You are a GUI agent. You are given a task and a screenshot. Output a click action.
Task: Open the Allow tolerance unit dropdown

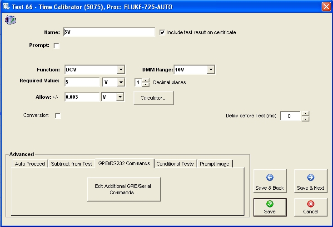pyautogui.click(x=120, y=97)
